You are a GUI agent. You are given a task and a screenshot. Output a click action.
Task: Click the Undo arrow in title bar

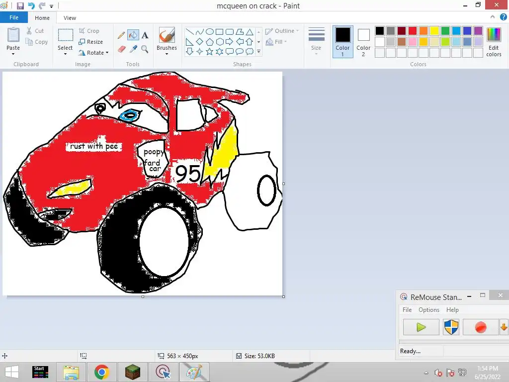click(x=31, y=6)
